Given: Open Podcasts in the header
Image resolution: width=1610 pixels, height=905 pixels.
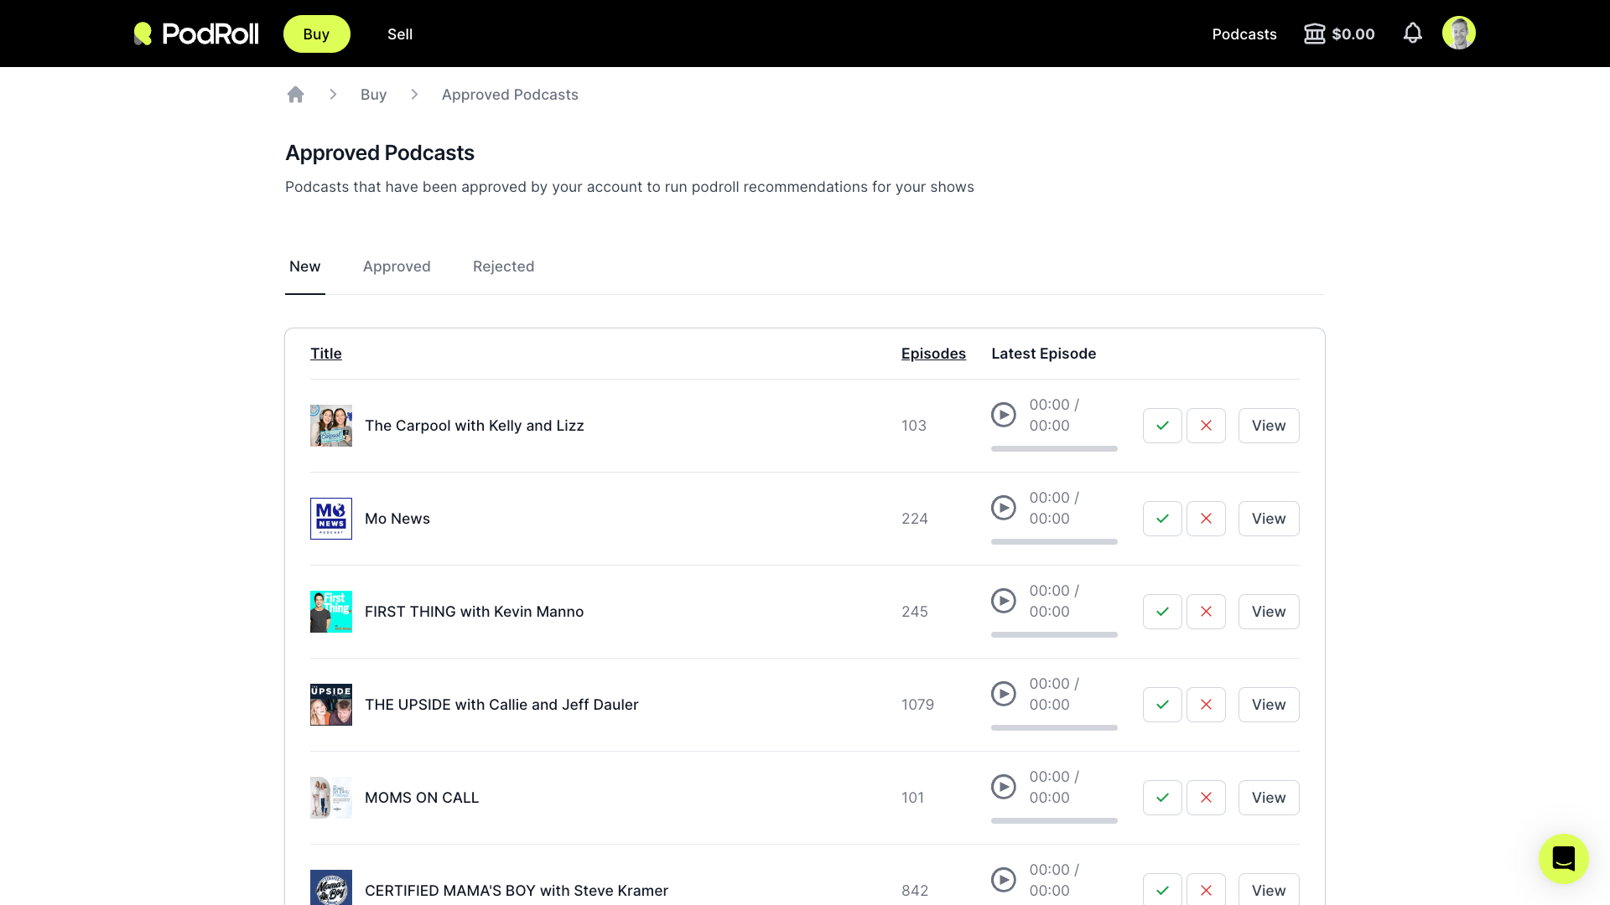Looking at the screenshot, I should pos(1244,34).
